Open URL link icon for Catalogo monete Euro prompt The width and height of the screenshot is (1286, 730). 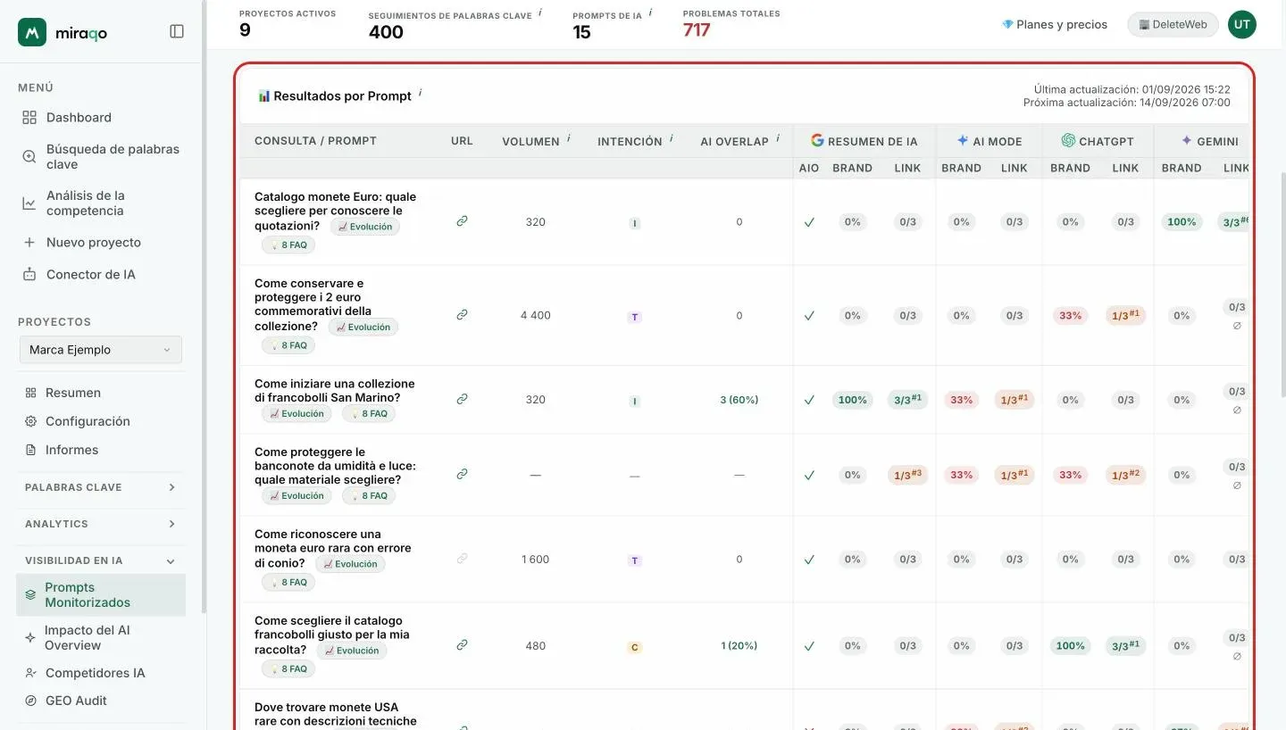462,221
